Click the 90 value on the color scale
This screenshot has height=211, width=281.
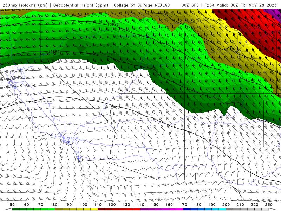pos(69,205)
